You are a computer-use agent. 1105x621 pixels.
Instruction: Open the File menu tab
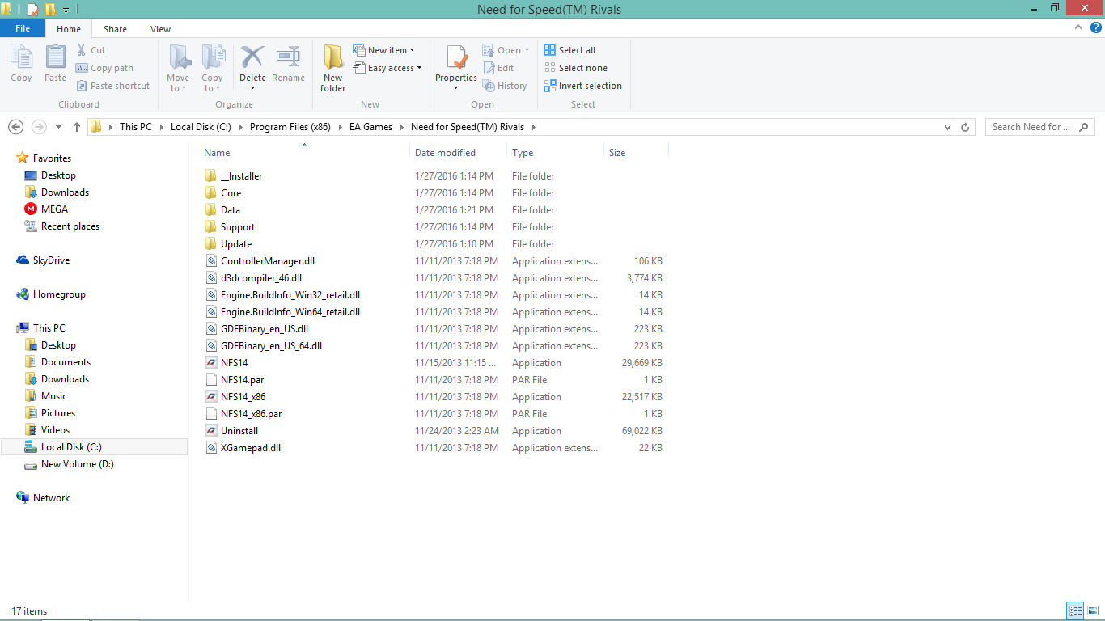[23, 29]
